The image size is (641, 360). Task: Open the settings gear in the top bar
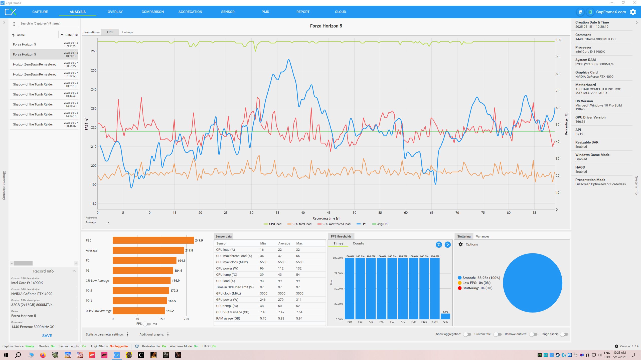pyautogui.click(x=633, y=12)
